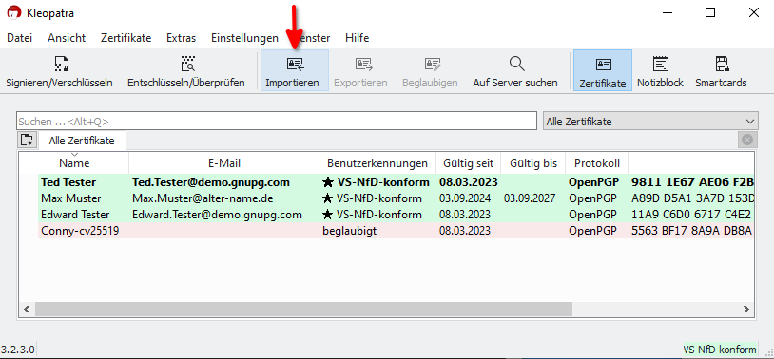
Task: Open the Hilfe menu
Action: (x=358, y=38)
